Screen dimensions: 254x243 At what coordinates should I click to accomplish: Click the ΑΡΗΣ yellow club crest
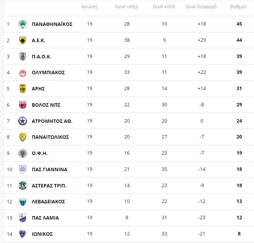point(23,89)
